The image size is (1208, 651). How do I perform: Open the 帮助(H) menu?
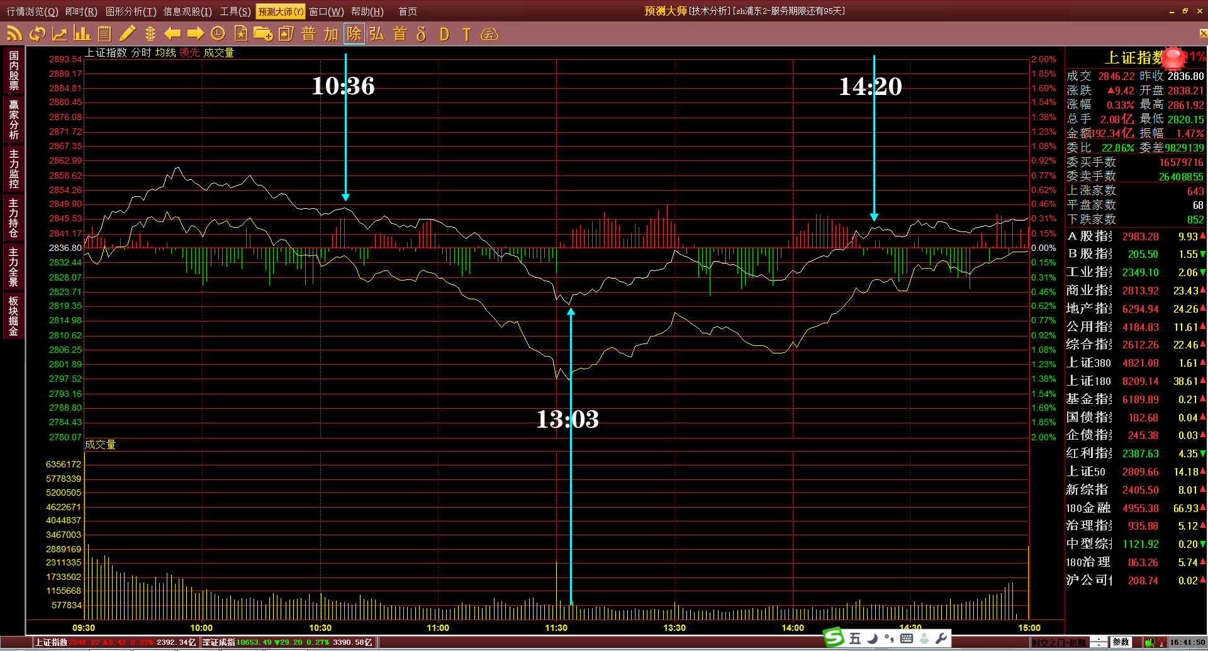[x=367, y=11]
